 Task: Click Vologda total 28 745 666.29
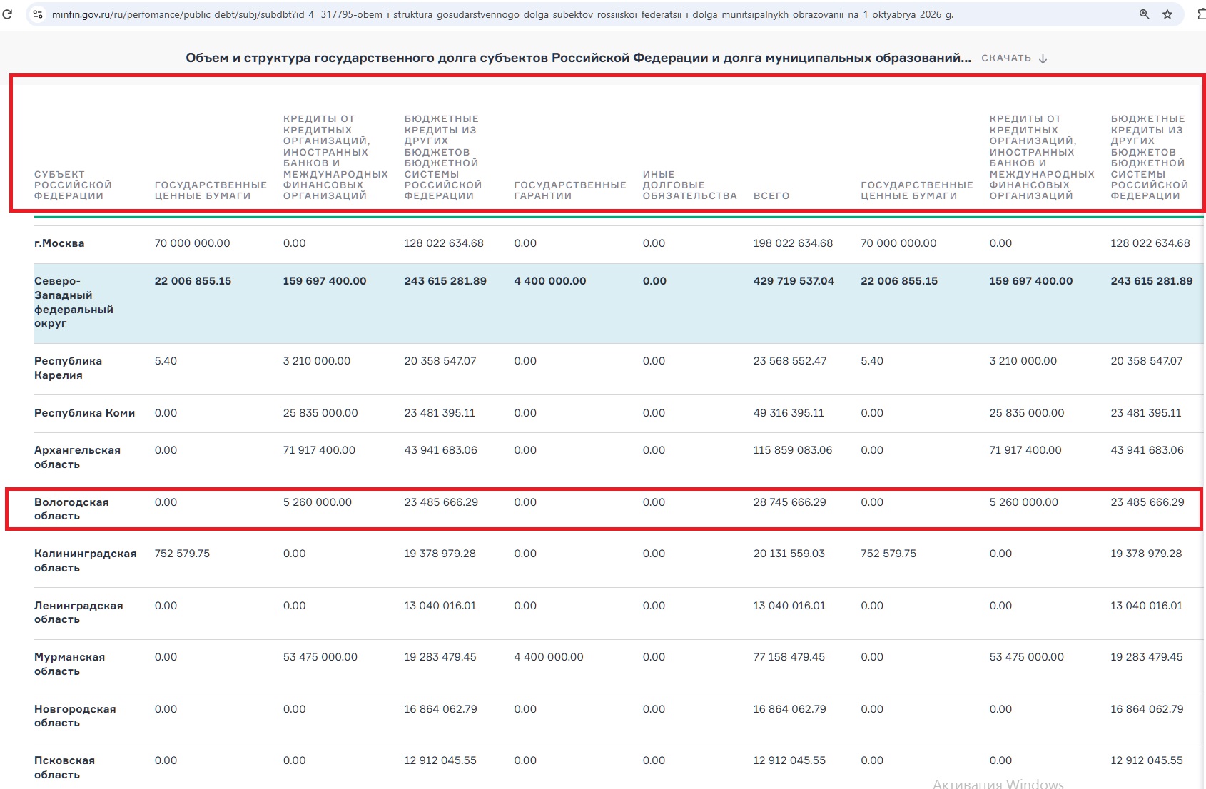(789, 502)
